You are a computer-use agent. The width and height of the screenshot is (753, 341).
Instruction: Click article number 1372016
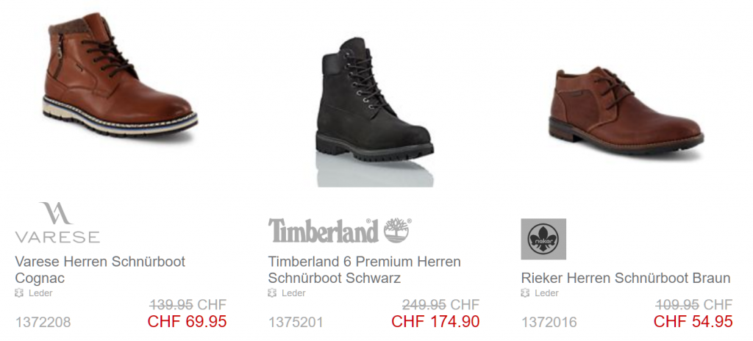(x=549, y=323)
